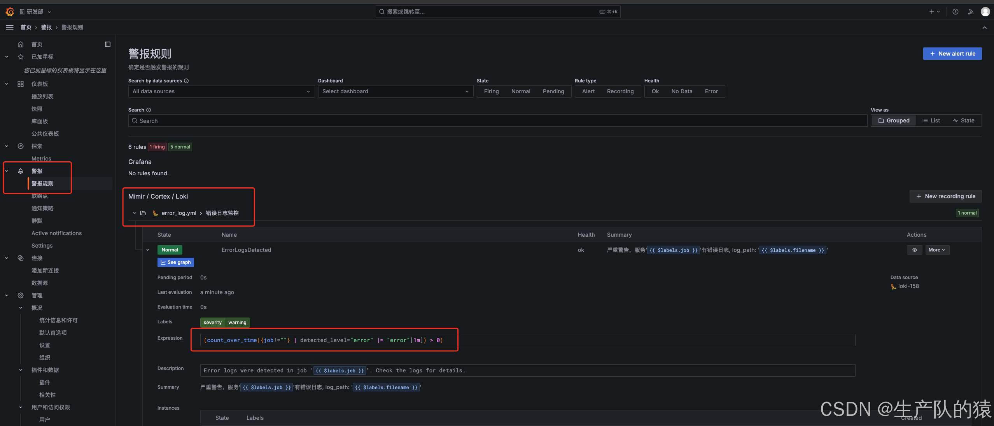
Task: Open the help question mark icon
Action: [x=955, y=12]
